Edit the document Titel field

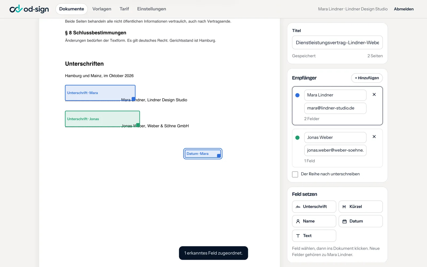pos(337,42)
